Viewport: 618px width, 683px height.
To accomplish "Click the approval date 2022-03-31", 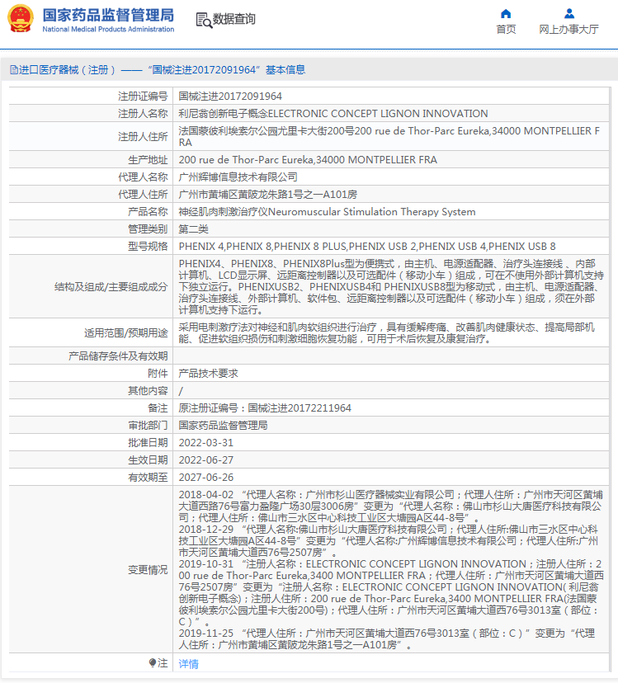I will coord(205,442).
